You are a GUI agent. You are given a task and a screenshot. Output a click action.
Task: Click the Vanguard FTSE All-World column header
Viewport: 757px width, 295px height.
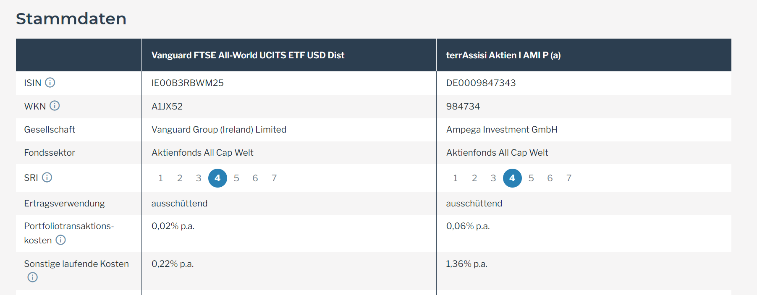[x=248, y=55]
